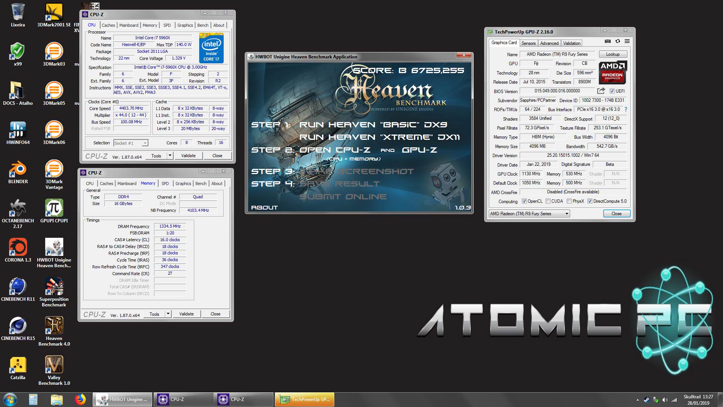Open HWiNFO64 desktop icon

(x=18, y=133)
